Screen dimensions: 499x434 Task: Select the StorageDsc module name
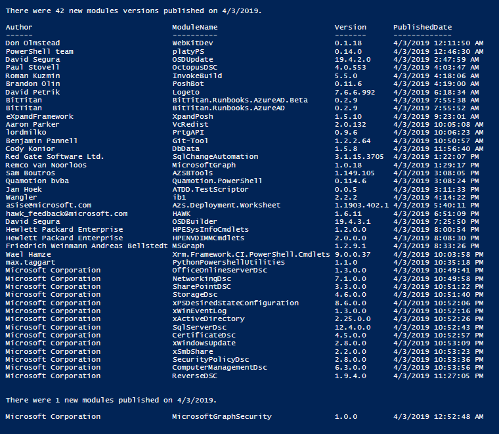[x=195, y=295]
